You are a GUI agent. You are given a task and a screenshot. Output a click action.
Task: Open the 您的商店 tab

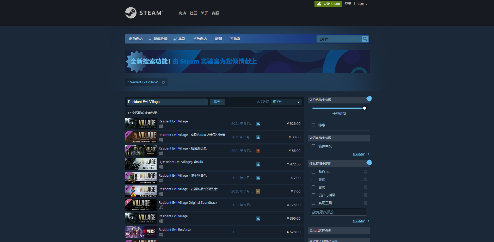click(x=136, y=39)
